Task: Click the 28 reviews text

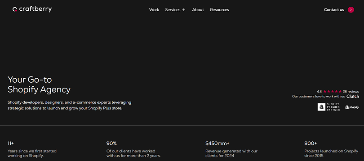Action: (351, 92)
